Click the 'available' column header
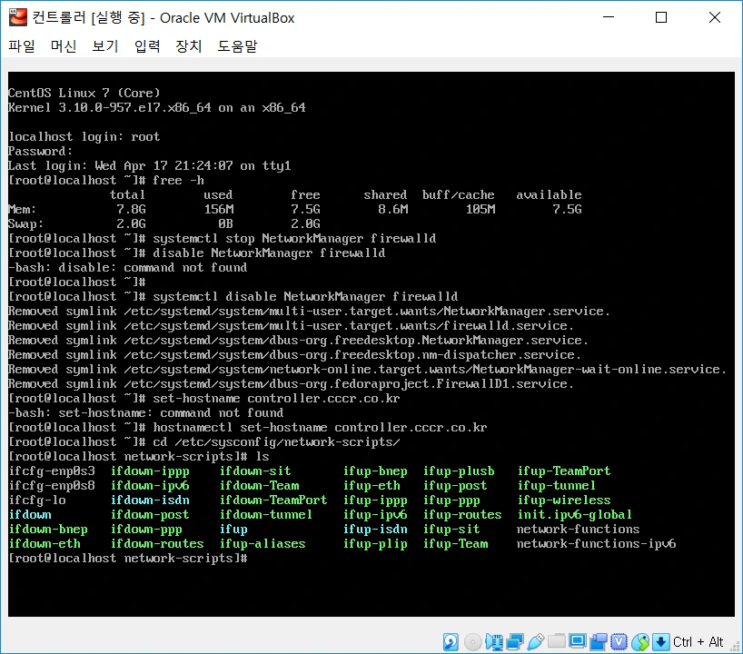The image size is (743, 654). click(549, 194)
